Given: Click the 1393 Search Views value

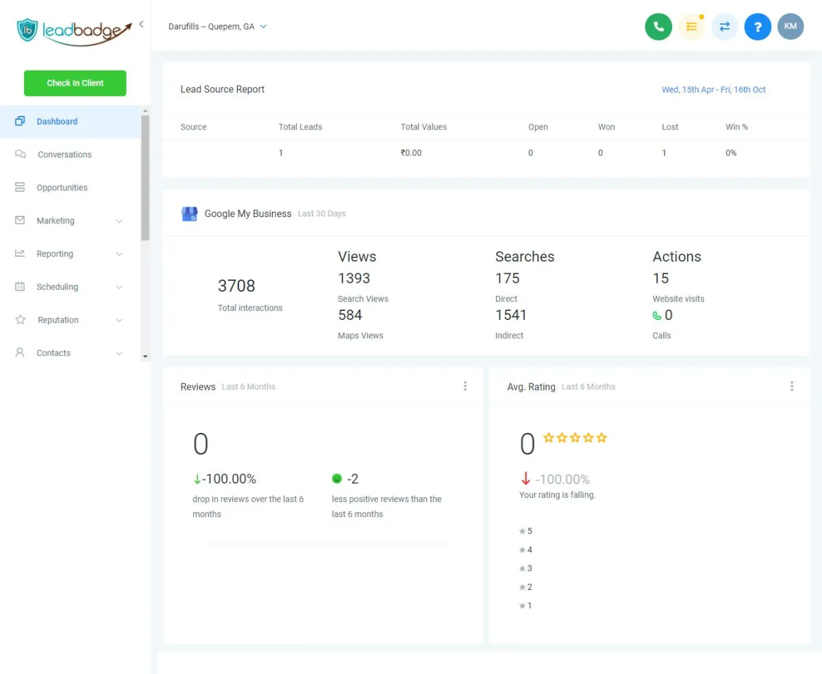Looking at the screenshot, I should 354,278.
